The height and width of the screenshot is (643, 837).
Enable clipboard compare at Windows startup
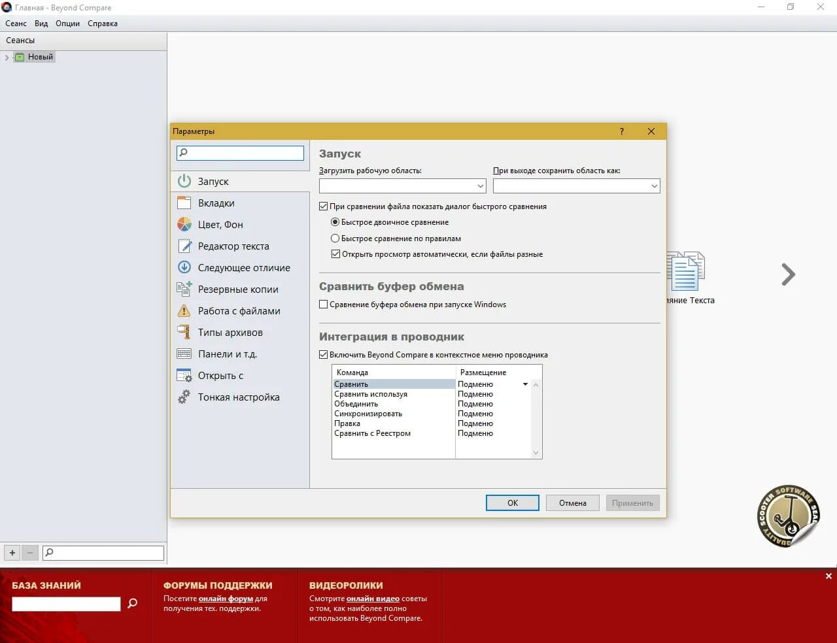(323, 305)
